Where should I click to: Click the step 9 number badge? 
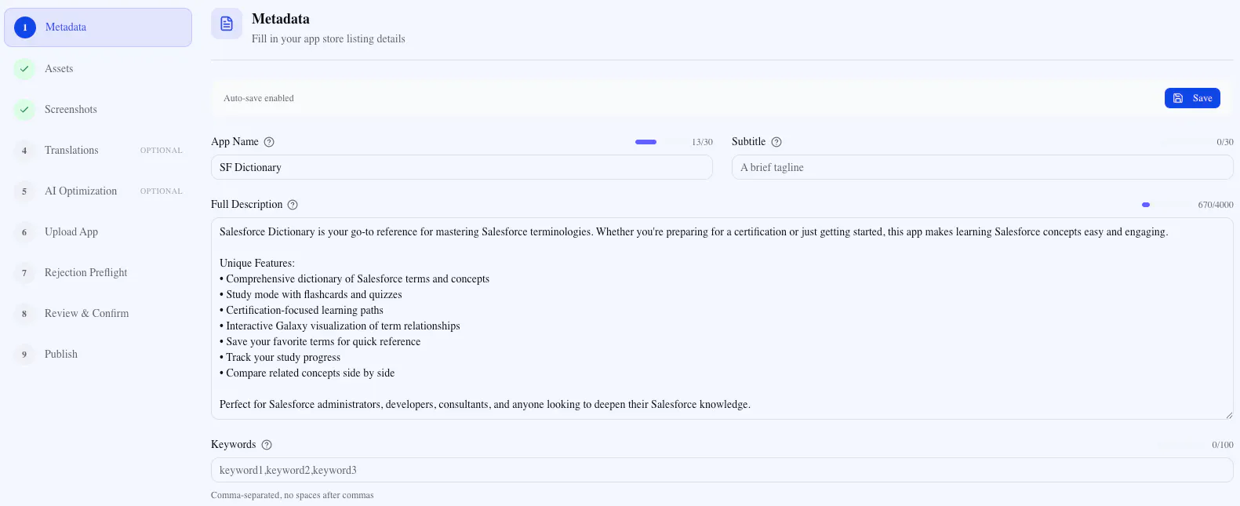pyautogui.click(x=24, y=354)
